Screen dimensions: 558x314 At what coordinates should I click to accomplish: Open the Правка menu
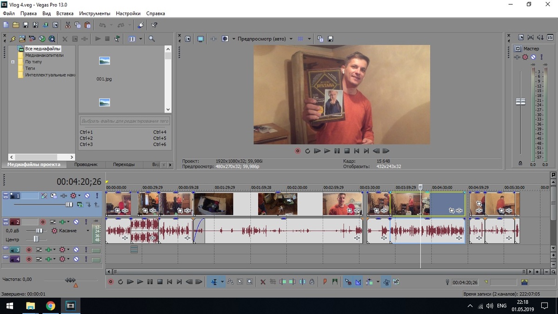29,13
